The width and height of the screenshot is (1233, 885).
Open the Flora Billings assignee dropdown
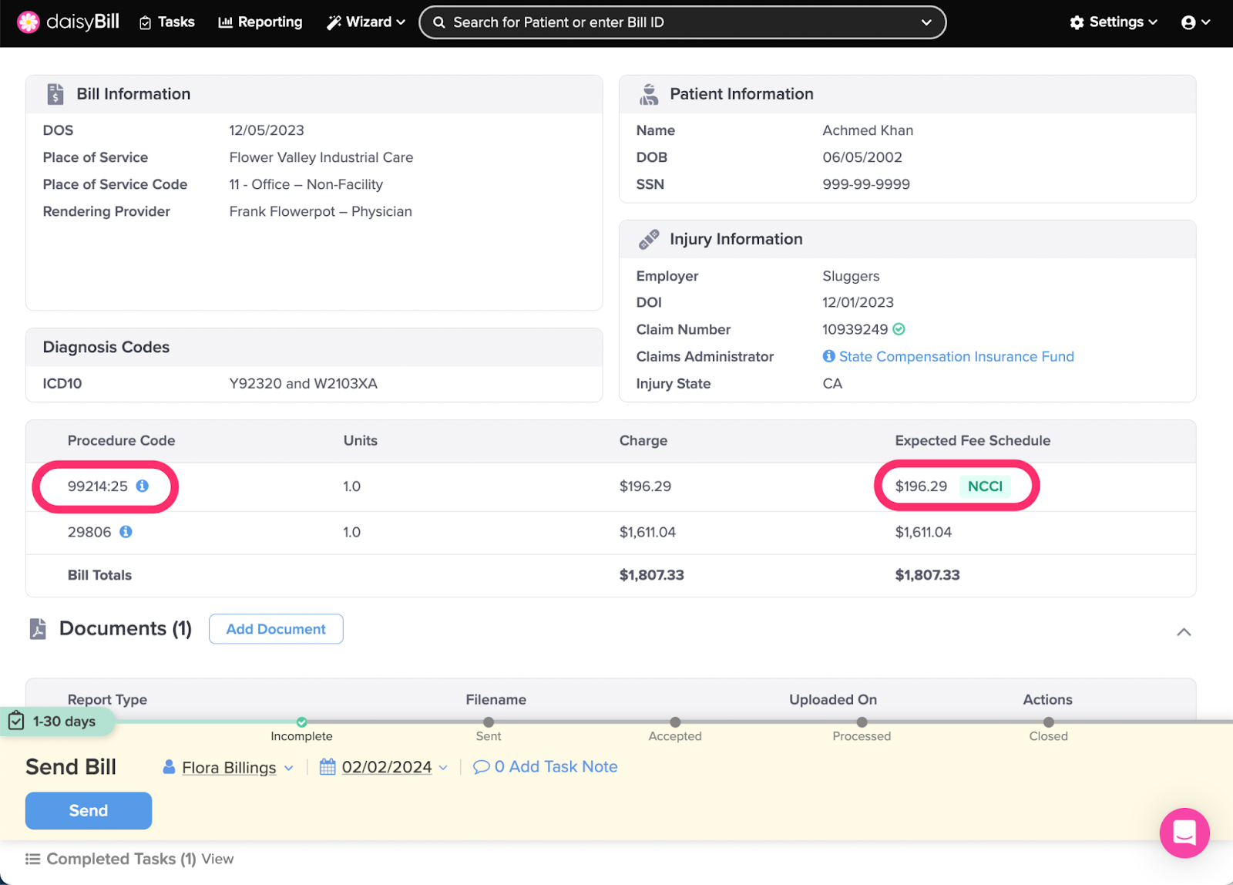pyautogui.click(x=229, y=768)
